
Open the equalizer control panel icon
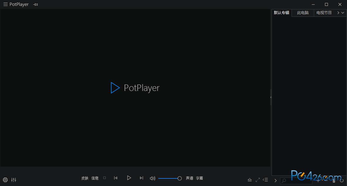click(x=14, y=180)
